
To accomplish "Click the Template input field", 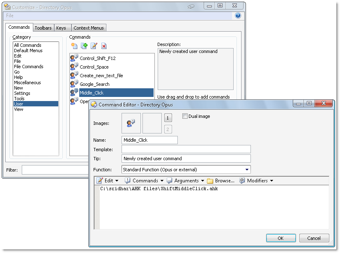I will click(186, 149).
